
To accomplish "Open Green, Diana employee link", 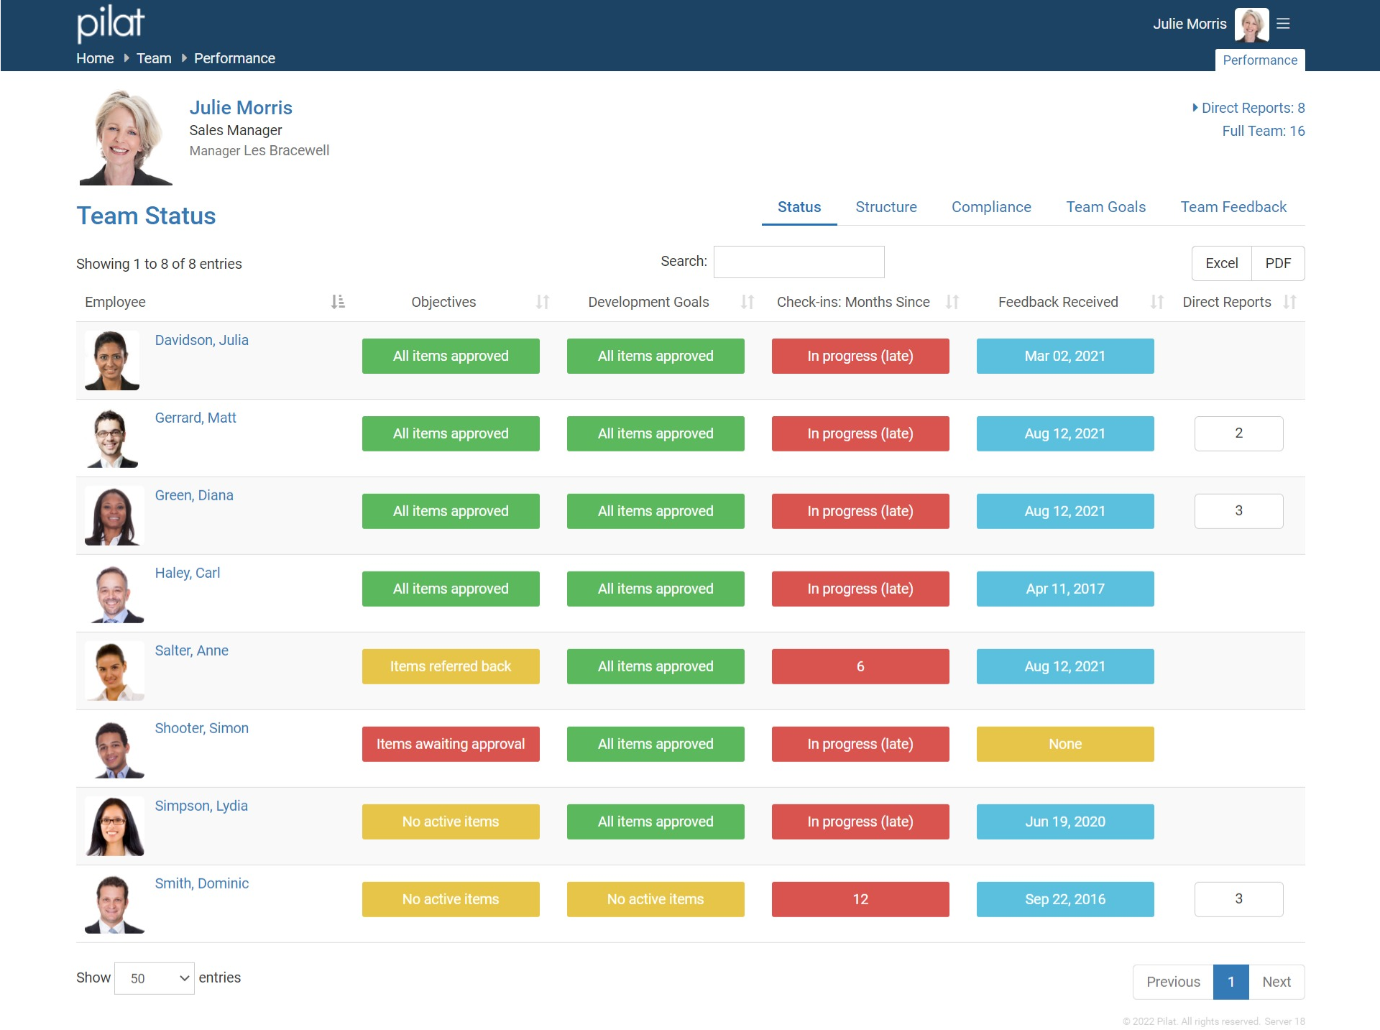I will (194, 495).
